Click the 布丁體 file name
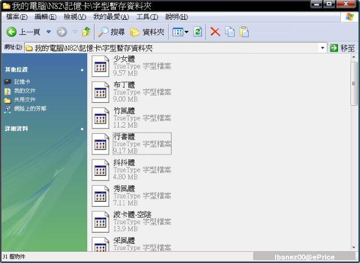 click(124, 85)
